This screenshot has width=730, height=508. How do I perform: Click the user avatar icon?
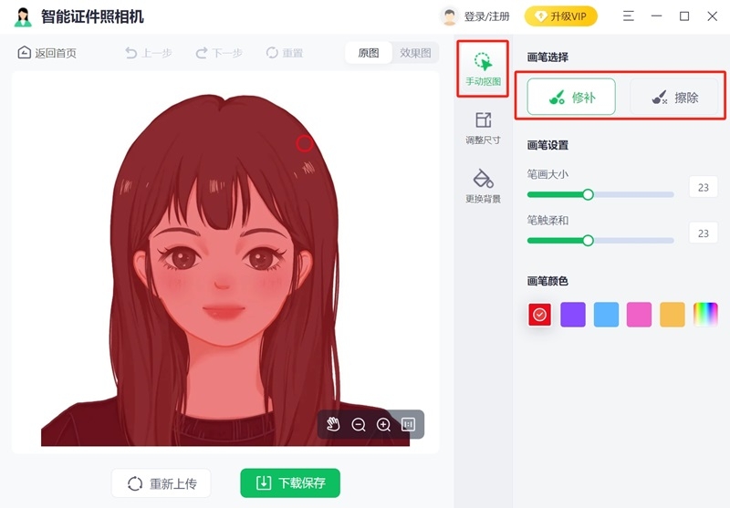tap(449, 16)
